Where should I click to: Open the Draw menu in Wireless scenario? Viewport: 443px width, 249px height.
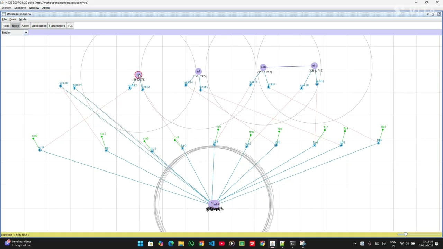(13, 19)
